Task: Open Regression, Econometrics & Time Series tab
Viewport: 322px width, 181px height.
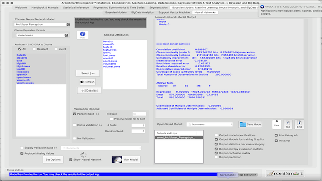Action: [119, 8]
